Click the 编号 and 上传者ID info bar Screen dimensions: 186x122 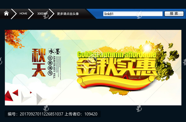click(x=53, y=114)
